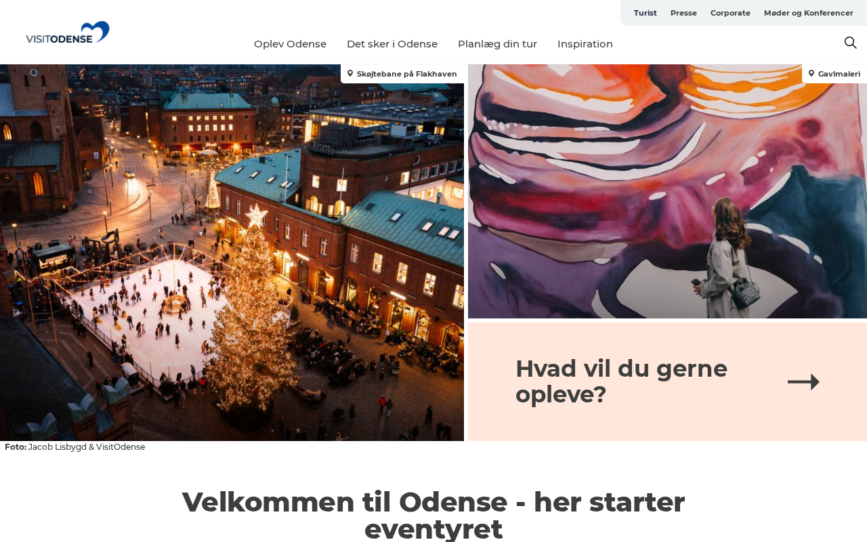
Task: Expand the Inspiration menu
Action: (585, 44)
